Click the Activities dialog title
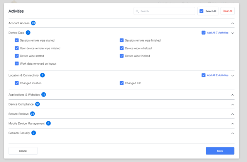247x162 pixels. (16, 11)
